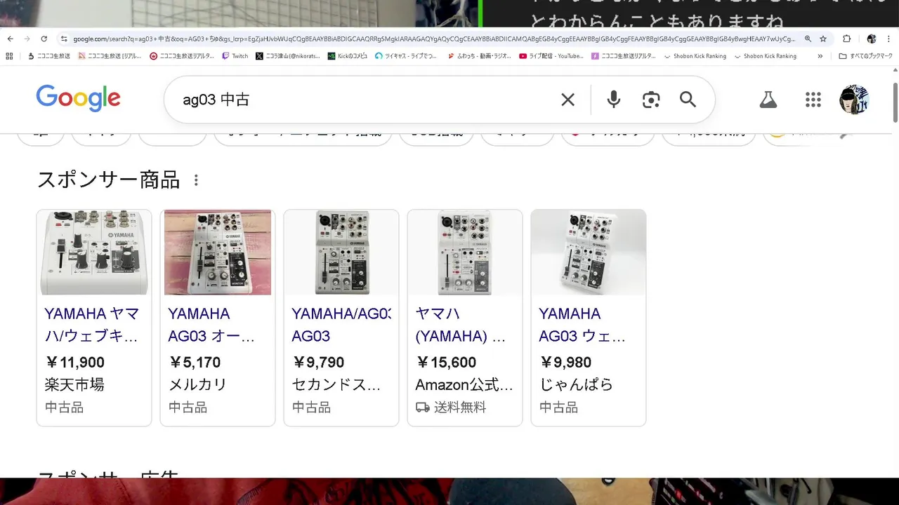
Task: Click the 送料無料 shipping label
Action: click(x=460, y=408)
